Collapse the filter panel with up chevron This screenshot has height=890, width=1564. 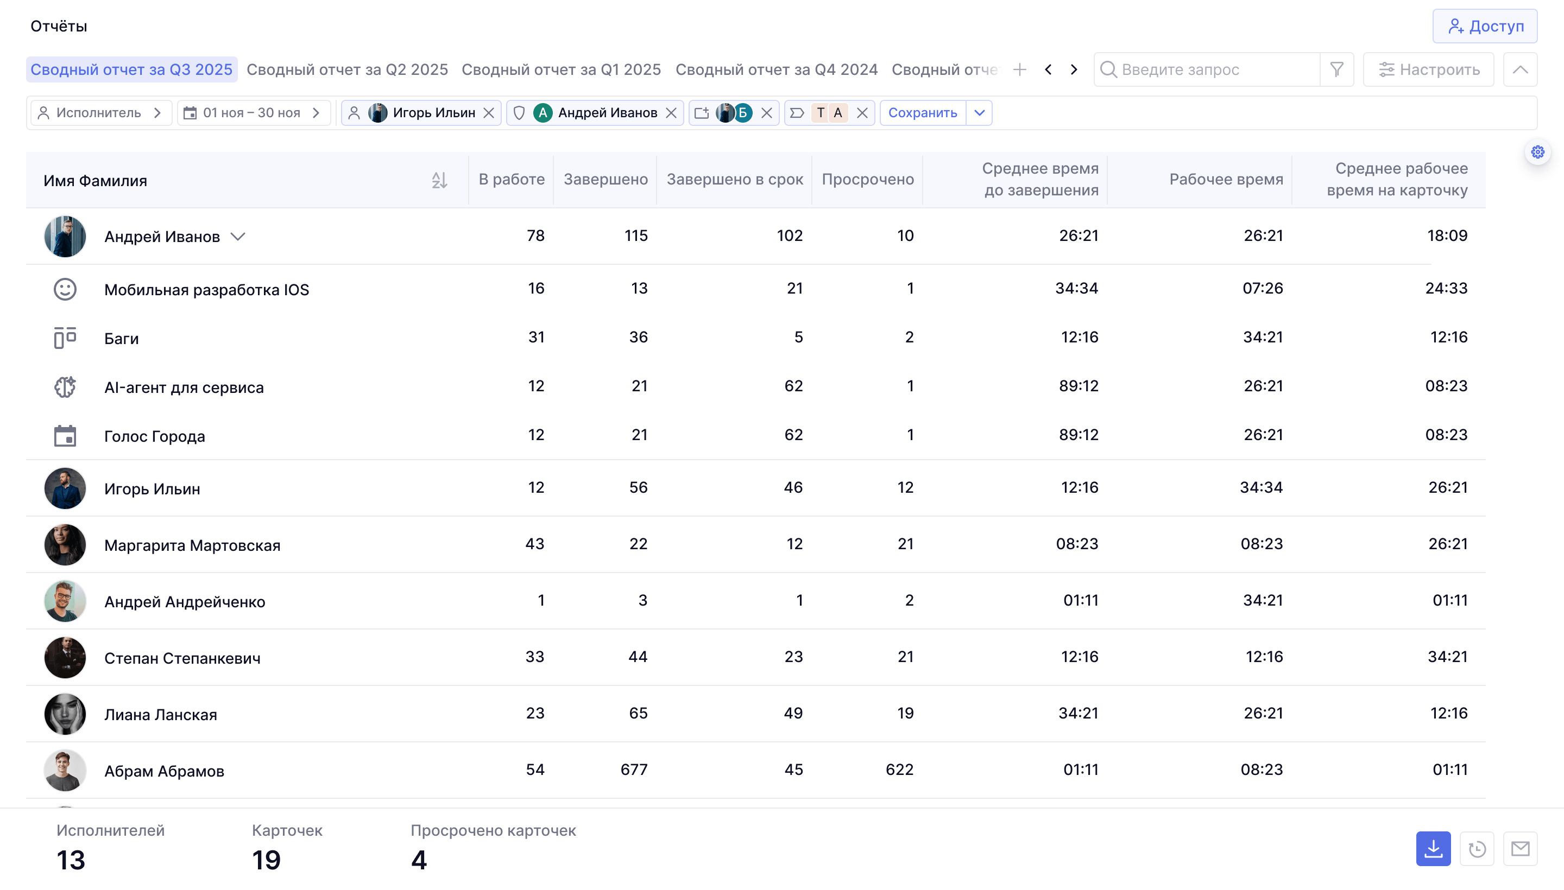tap(1520, 69)
